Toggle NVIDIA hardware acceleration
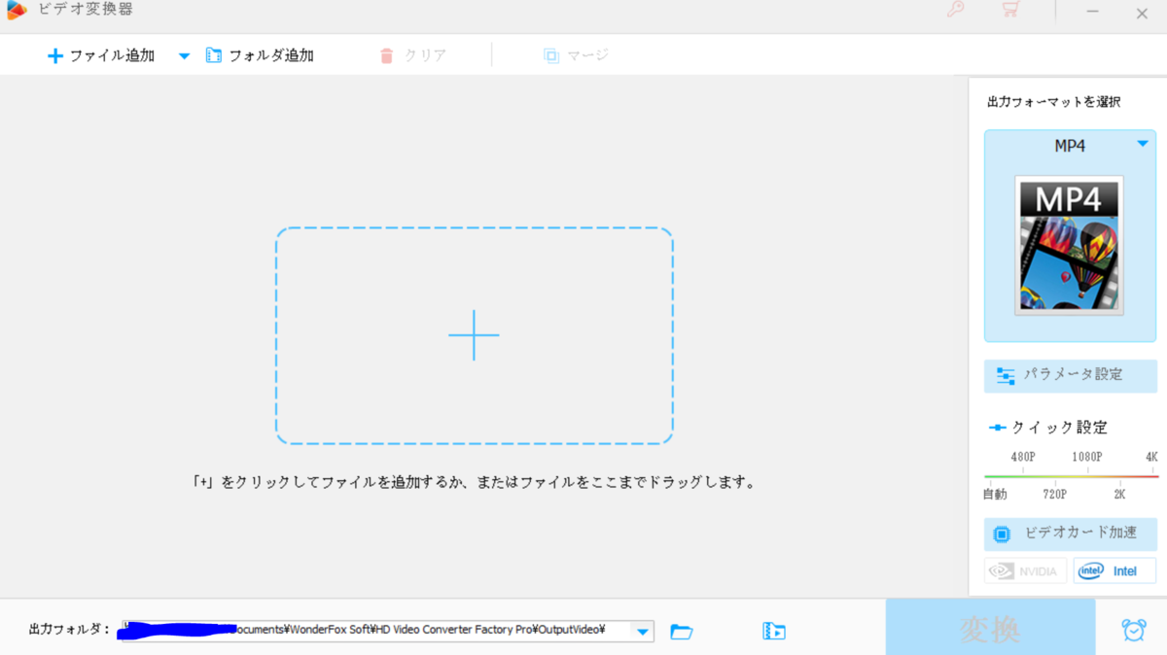 1025,571
